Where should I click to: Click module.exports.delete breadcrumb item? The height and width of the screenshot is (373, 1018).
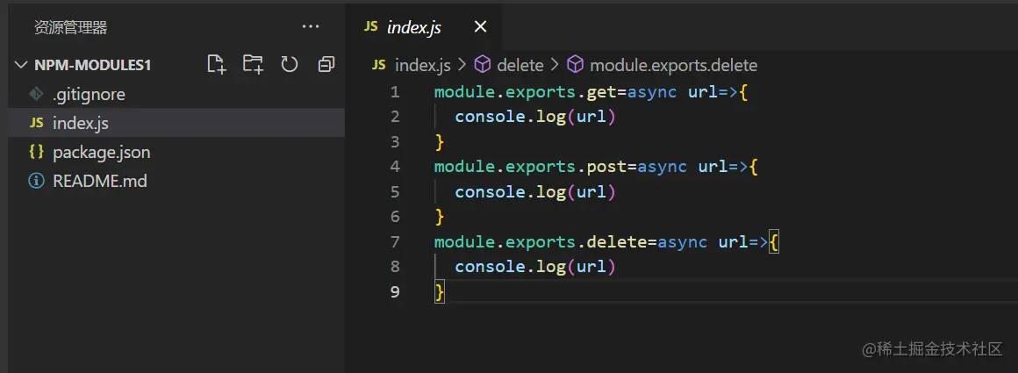click(673, 65)
